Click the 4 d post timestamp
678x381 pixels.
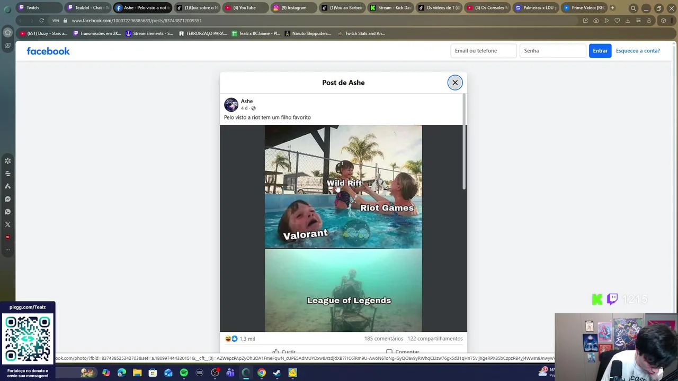click(244, 108)
